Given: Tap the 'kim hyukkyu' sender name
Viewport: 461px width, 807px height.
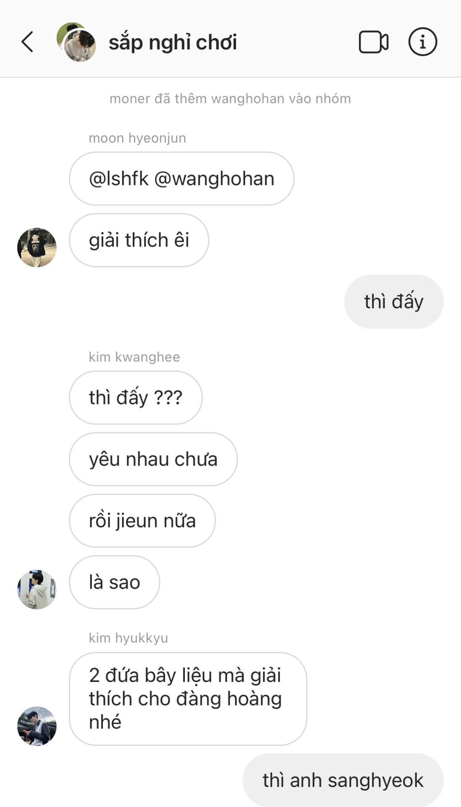Looking at the screenshot, I should tap(128, 638).
